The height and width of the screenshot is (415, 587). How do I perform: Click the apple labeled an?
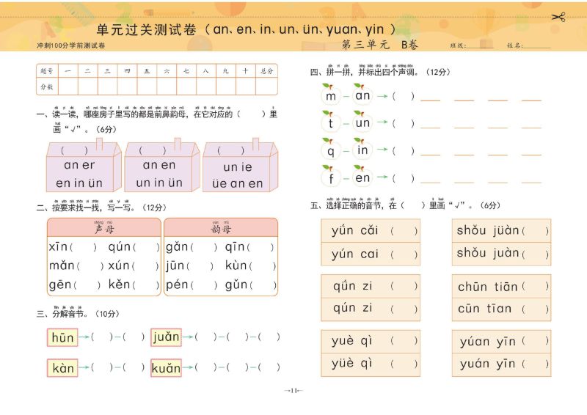(362, 95)
